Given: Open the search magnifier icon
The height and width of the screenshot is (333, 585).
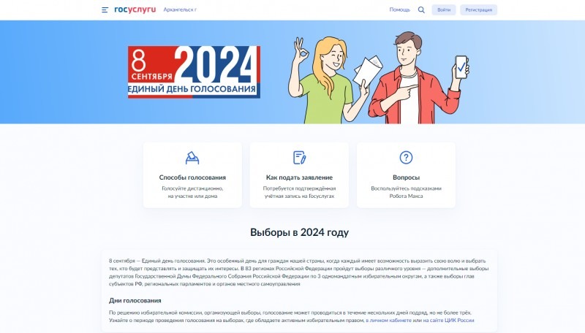Looking at the screenshot, I should click(x=421, y=9).
